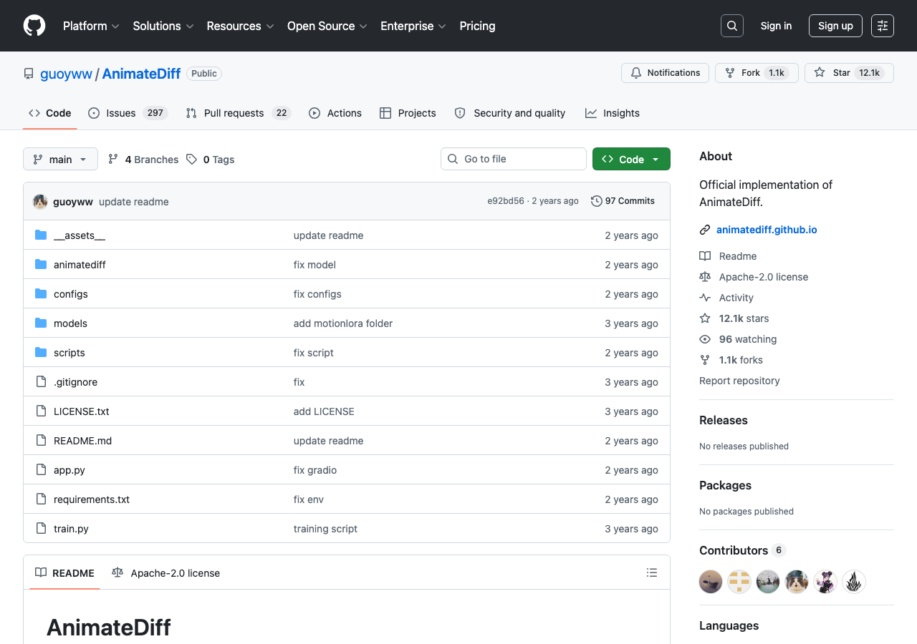The width and height of the screenshot is (917, 644).
Task: Select the README tab
Action: [64, 573]
